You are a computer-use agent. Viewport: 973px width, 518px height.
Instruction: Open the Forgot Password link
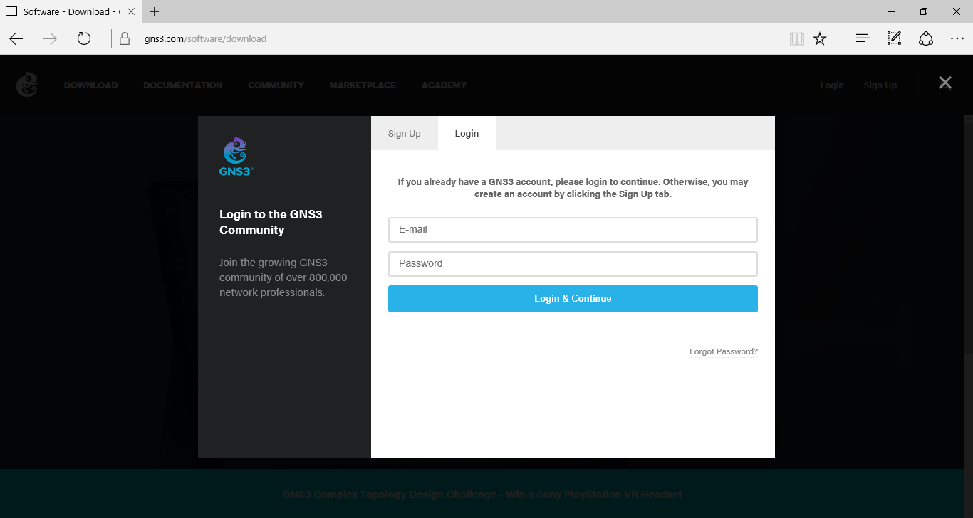coord(723,351)
